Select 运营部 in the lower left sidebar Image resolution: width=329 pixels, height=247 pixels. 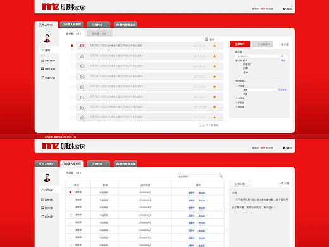point(47,199)
